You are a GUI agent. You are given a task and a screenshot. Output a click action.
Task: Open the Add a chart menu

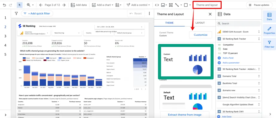[x=103, y=5]
